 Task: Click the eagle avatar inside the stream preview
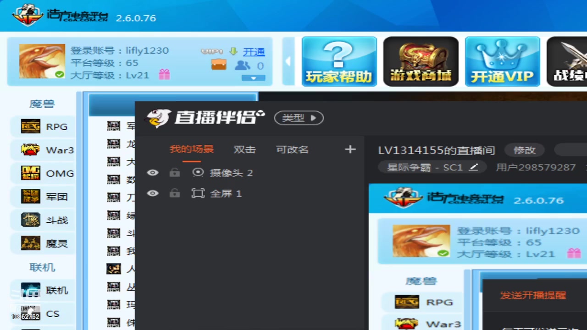[x=421, y=241]
